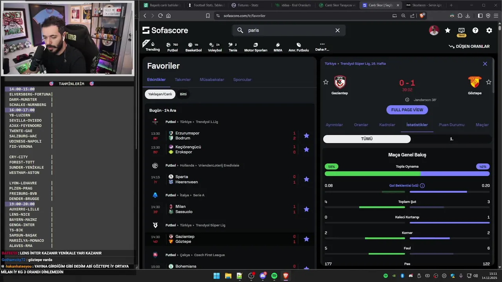Open Düşen Oranlar dropping odds
This screenshot has height=282, width=502.
[469, 46]
